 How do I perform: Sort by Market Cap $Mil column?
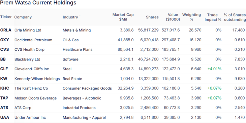(x=123, y=17)
